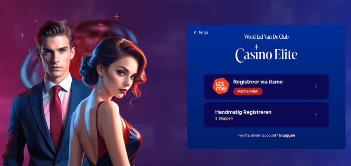Image resolution: width=351 pixels, height=166 pixels.
Task: Go back using the Terug label
Action: click(x=203, y=33)
